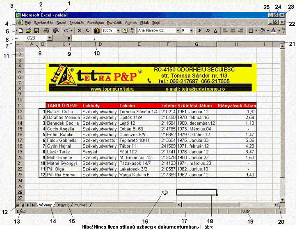The image size is (297, 231).
Task: Switch to the Munka3 sheet tab
Action: coord(81,205)
